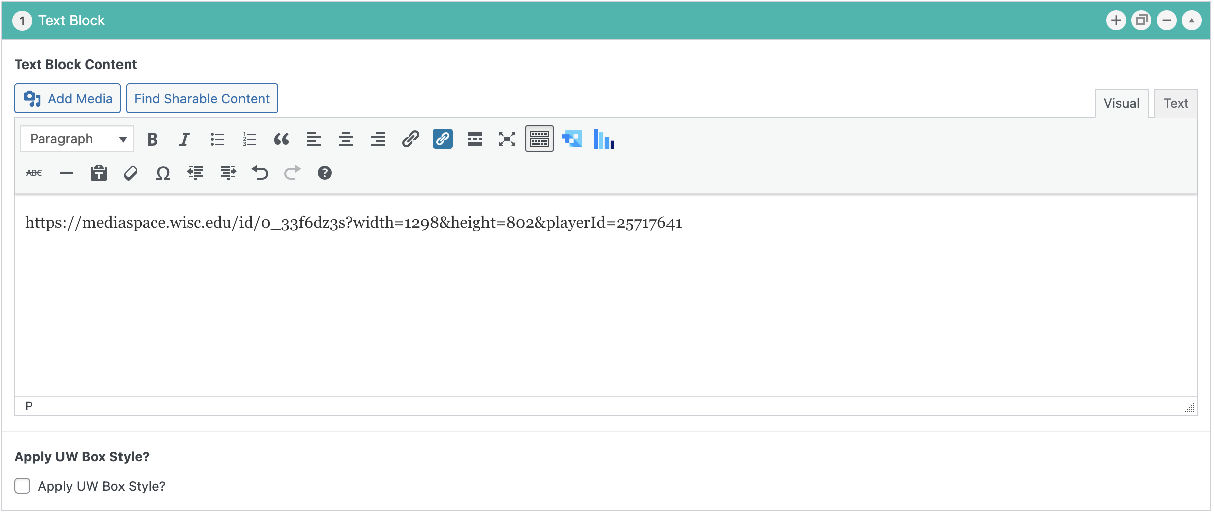Toggle the toolbar kitchen sink button

tap(539, 139)
